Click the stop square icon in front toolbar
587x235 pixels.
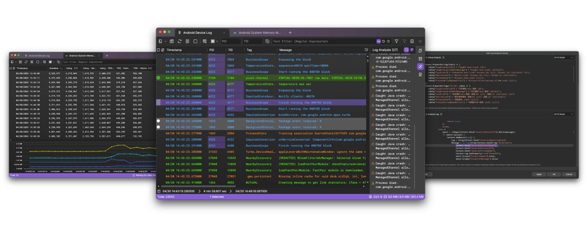[195, 41]
